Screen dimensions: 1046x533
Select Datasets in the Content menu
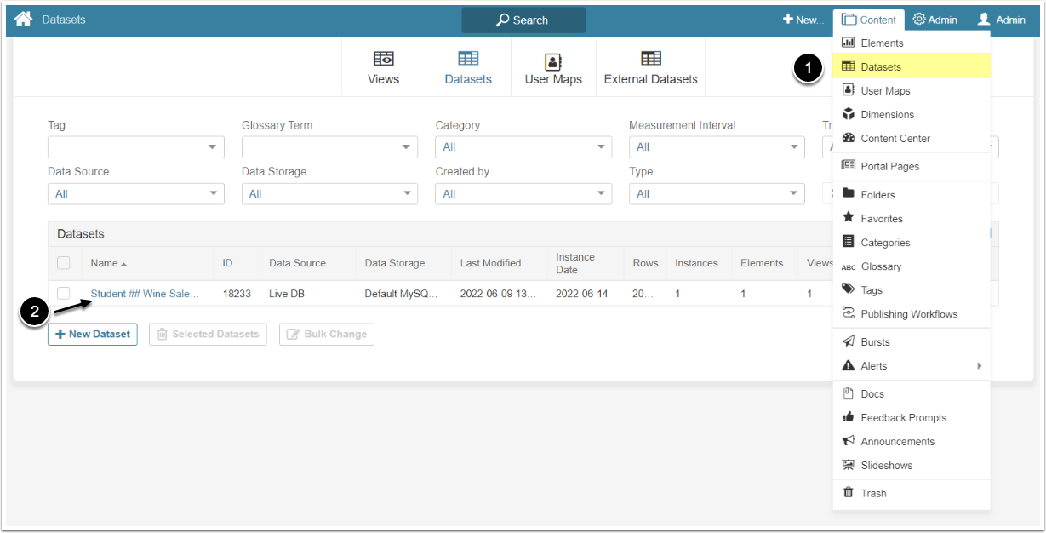coord(881,66)
